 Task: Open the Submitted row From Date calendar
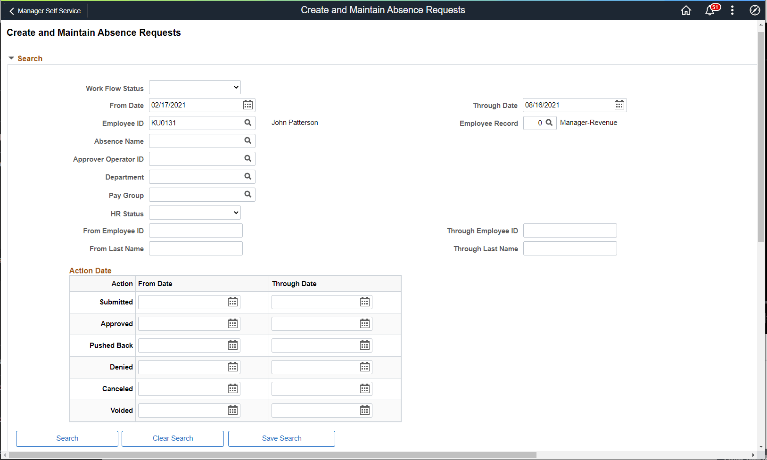coord(232,302)
